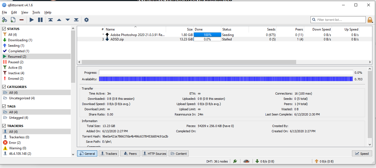Select tracker Error (2) filter
This screenshot has height=168, width=376.
coord(36,142)
